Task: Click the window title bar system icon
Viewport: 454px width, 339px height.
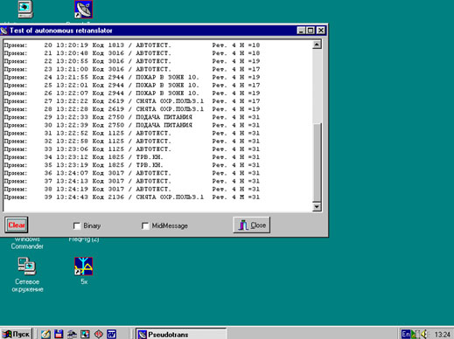Action: coord(4,31)
